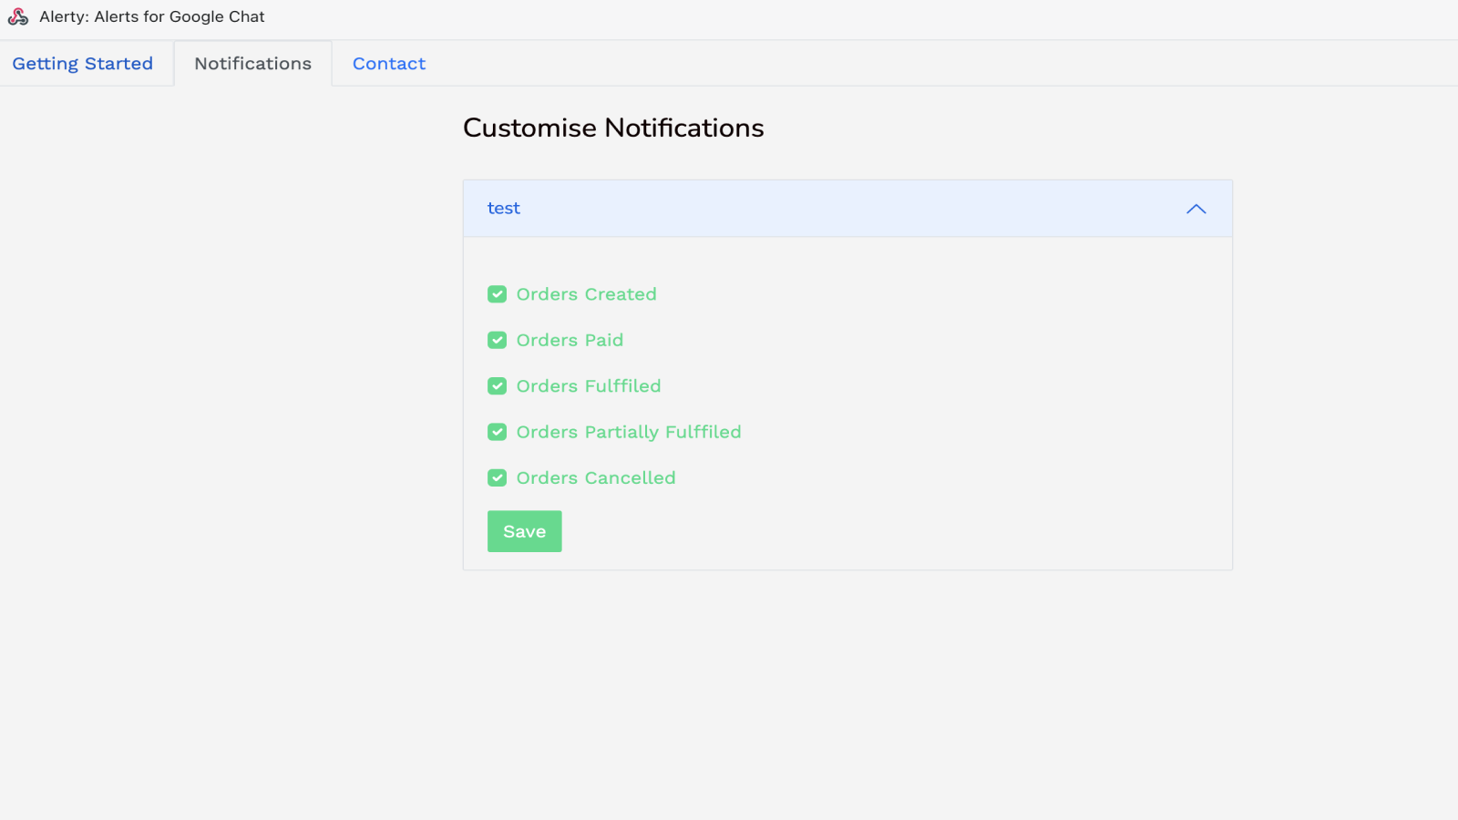Select the Notifications tab
This screenshot has height=820, width=1458.
tap(252, 63)
